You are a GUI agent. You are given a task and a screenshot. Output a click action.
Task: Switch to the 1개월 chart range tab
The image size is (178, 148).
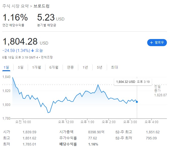coord(37,67)
